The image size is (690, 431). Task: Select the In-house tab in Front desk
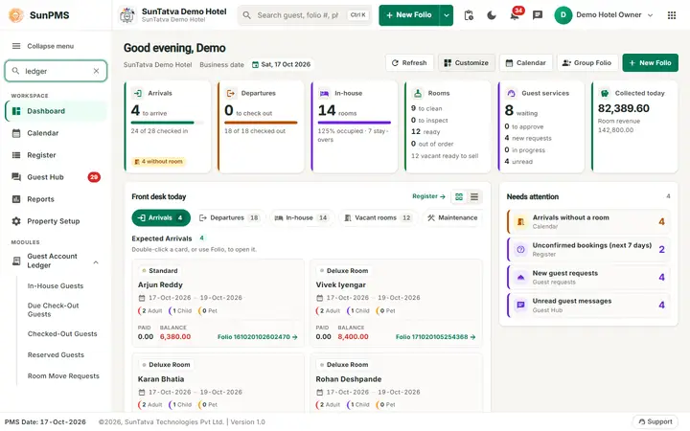(x=302, y=217)
